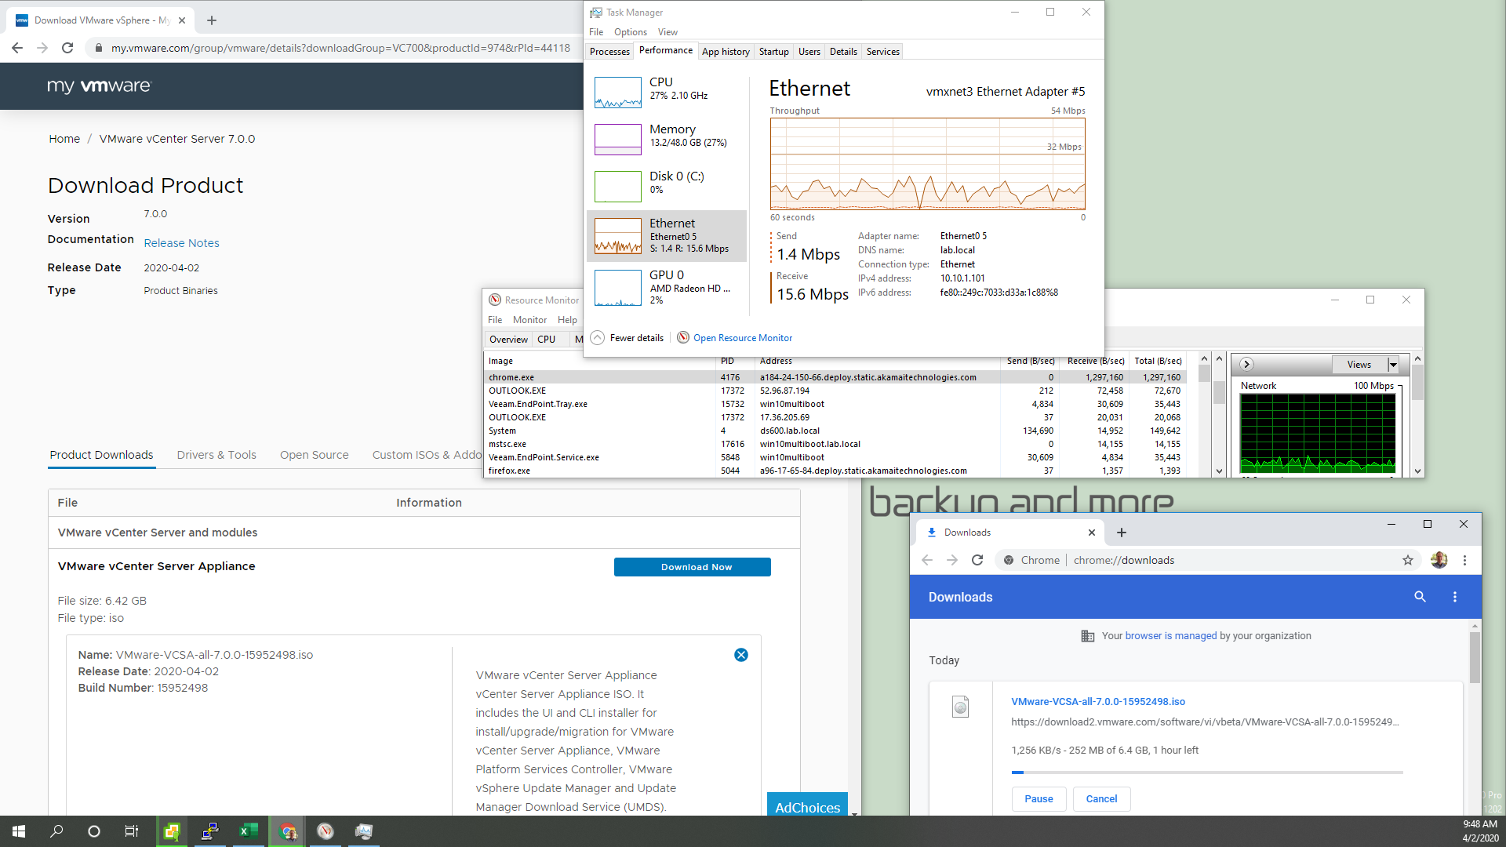Screen dimensions: 1506x847
Task: Switch to Open Source tab
Action: (314, 455)
